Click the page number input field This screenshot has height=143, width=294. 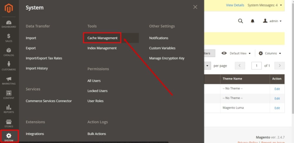point(256,66)
